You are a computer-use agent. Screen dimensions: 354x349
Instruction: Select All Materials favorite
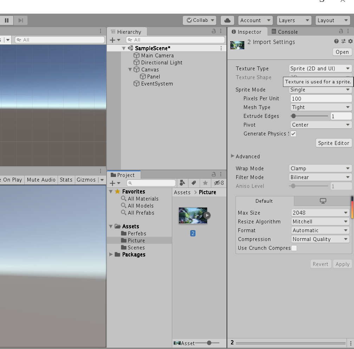coord(140,198)
